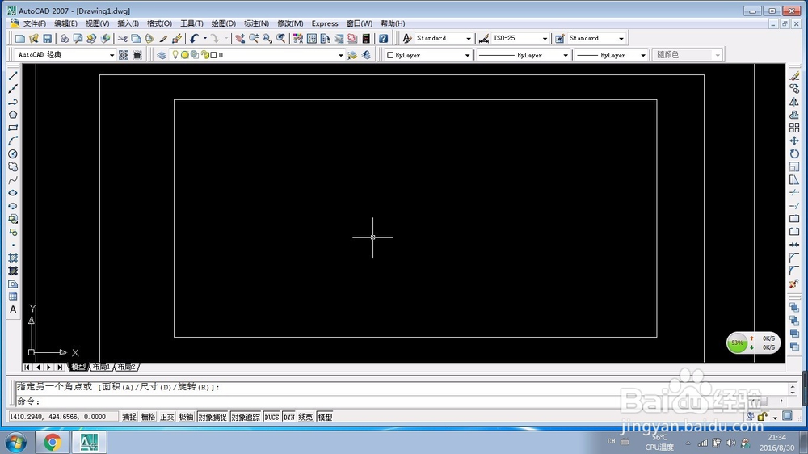Click the Erase tool icon

click(794, 76)
